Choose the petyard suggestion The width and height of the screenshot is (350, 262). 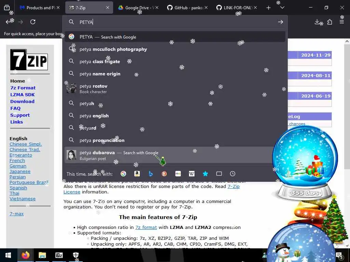tap(175, 128)
